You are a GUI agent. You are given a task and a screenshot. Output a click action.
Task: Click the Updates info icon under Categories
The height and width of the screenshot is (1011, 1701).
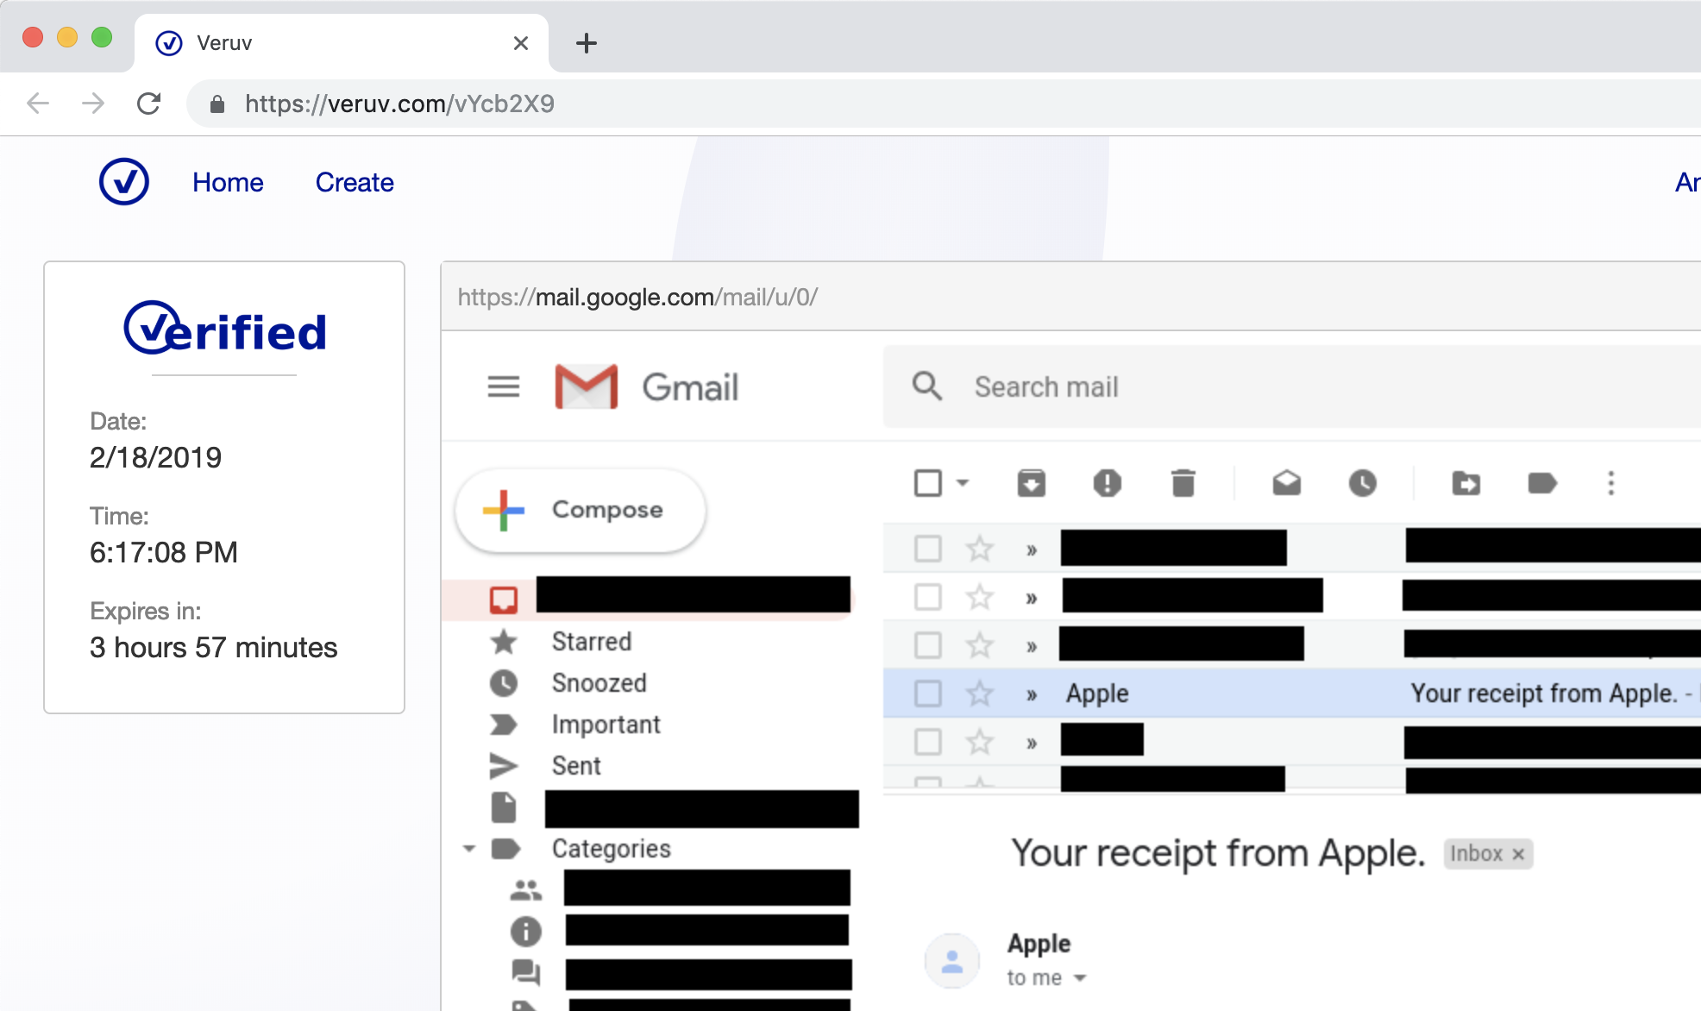click(x=525, y=931)
